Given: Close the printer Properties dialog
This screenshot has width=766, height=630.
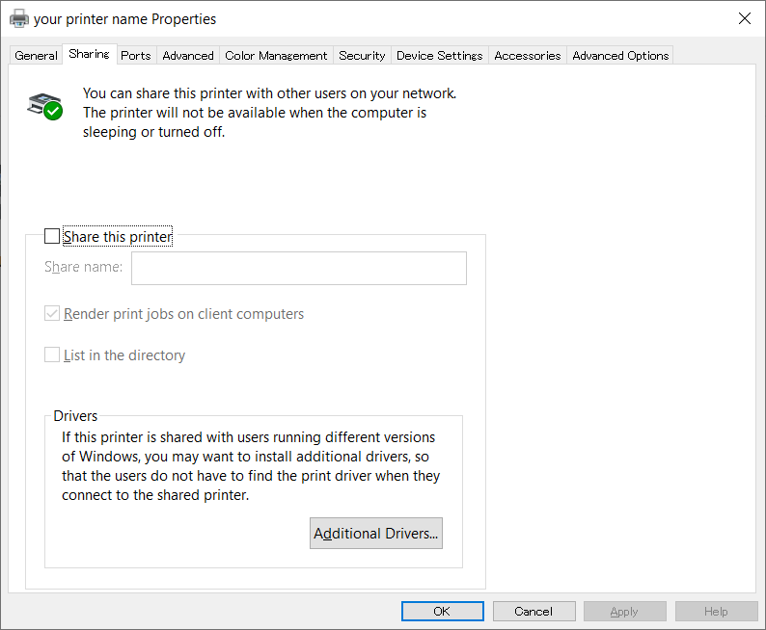Looking at the screenshot, I should (x=744, y=18).
